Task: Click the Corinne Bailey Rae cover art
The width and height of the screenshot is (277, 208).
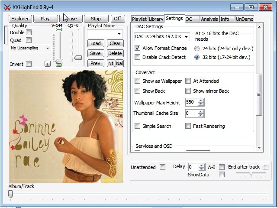Action: tap(66, 126)
